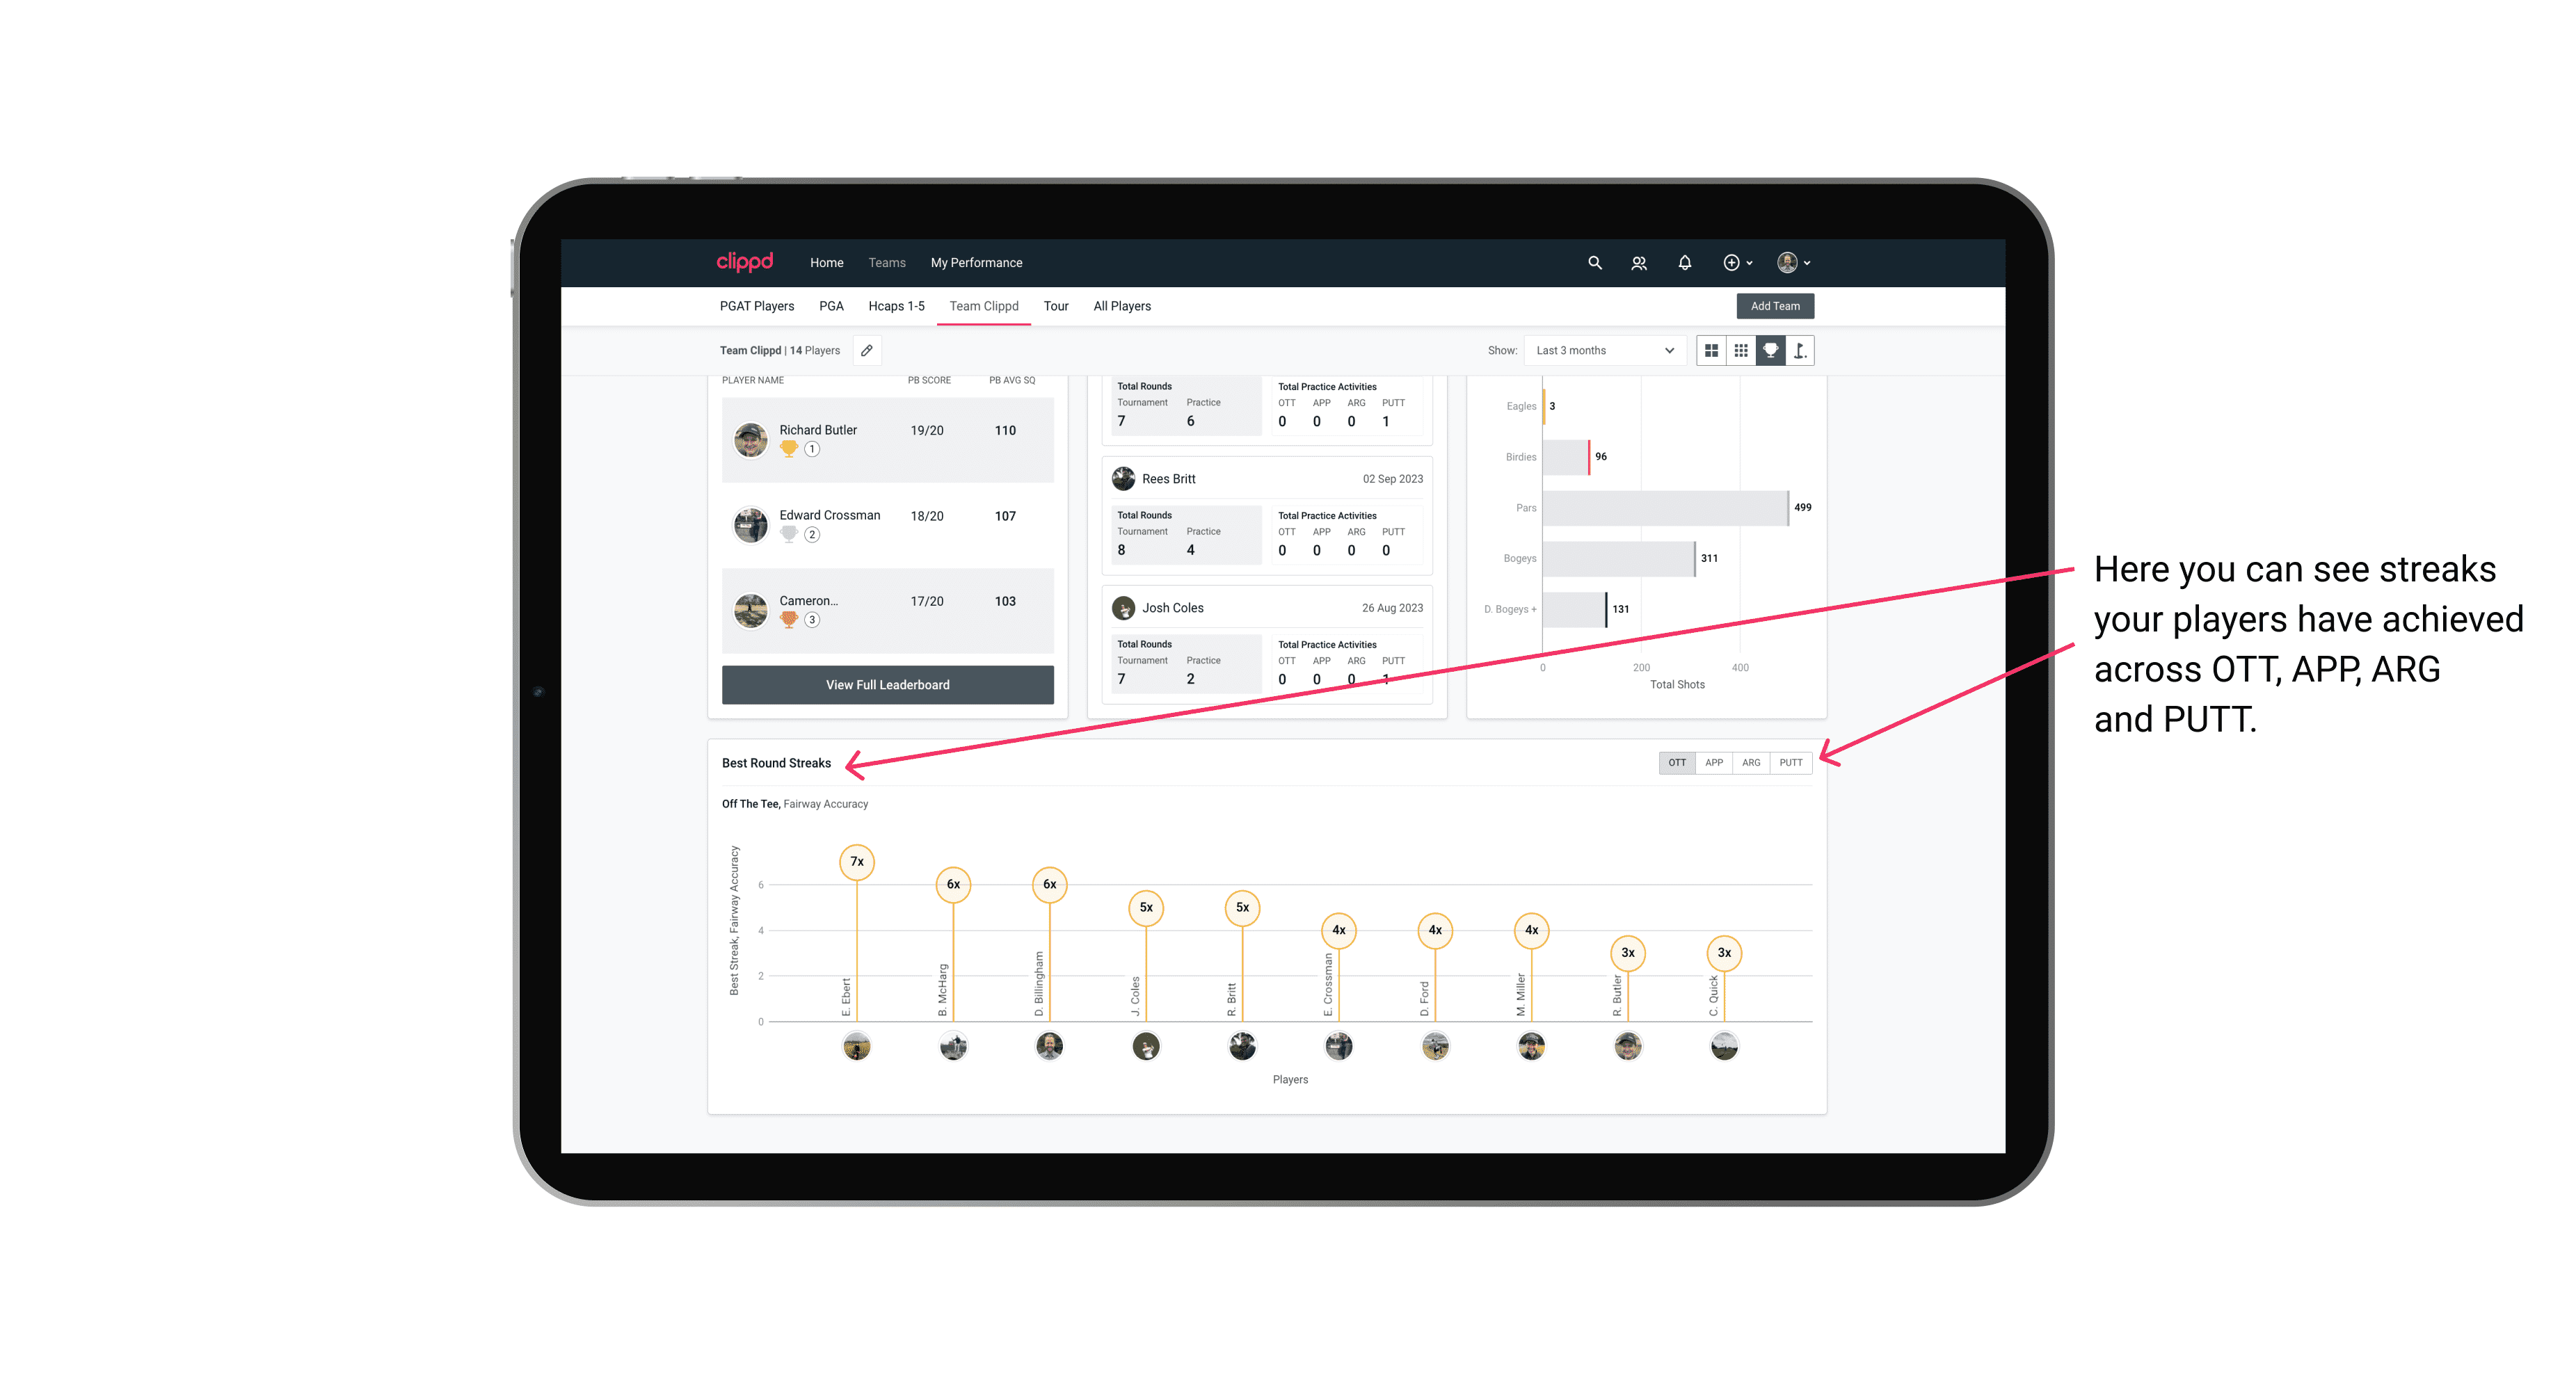The image size is (2560, 1377).
Task: Select the PUTT streak filter icon
Action: (1792, 762)
